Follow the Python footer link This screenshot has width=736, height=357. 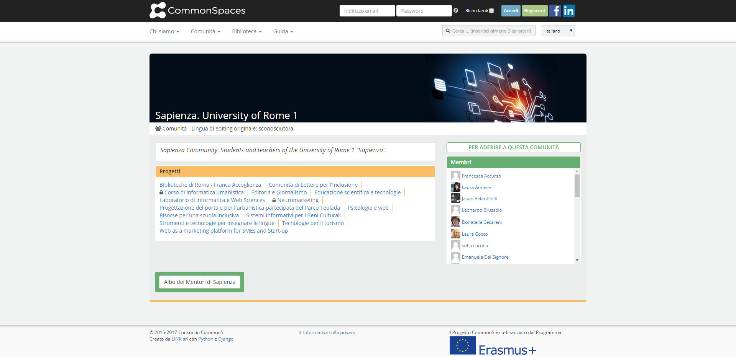click(205, 339)
